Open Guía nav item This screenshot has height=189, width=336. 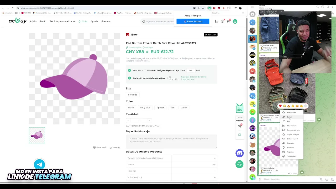83,22
